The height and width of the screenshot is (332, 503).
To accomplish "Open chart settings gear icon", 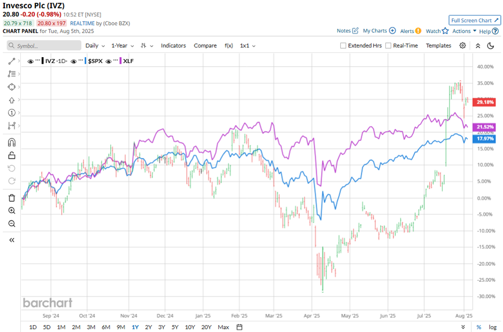I will pos(462,45).
